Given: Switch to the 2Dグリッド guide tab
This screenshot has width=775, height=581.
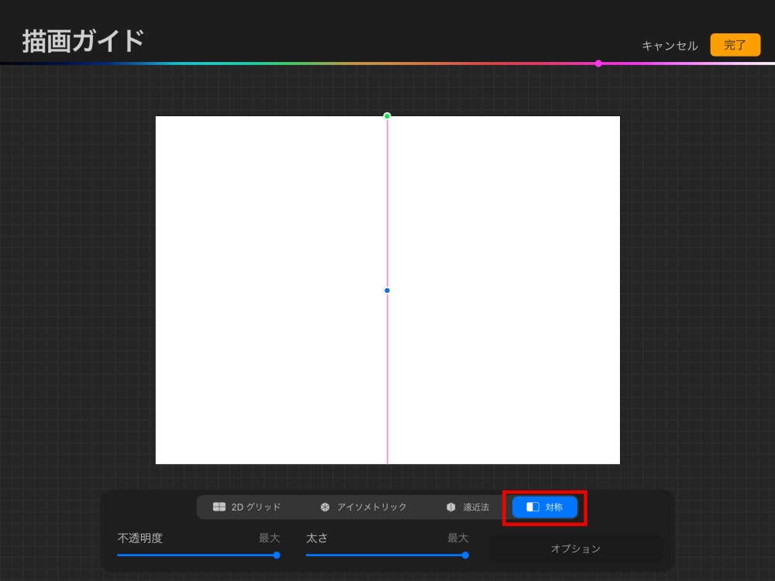Looking at the screenshot, I should [248, 507].
